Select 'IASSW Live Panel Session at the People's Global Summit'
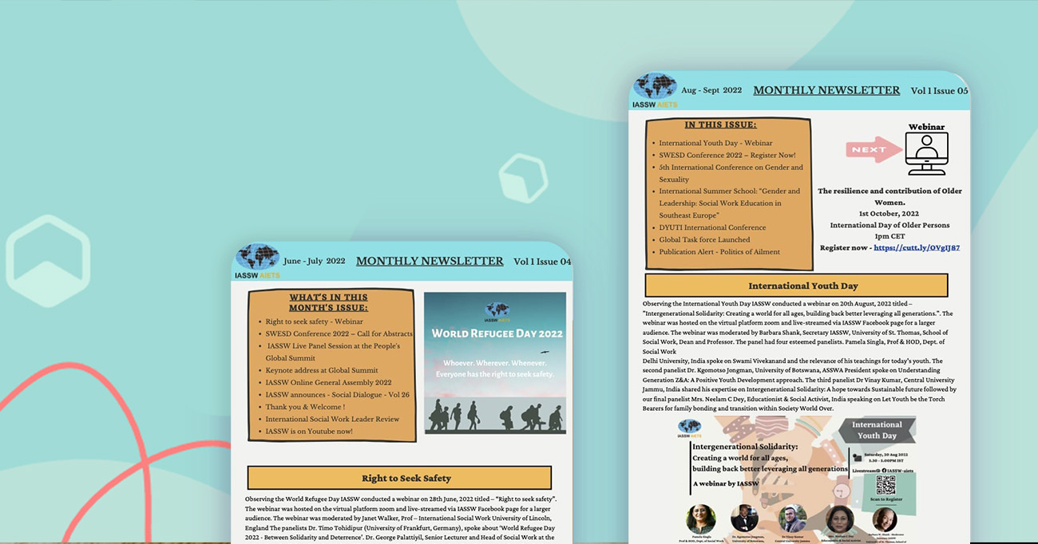 334,352
